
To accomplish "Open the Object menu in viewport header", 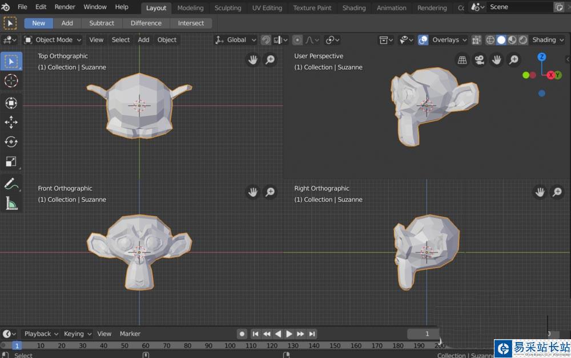I will 167,40.
